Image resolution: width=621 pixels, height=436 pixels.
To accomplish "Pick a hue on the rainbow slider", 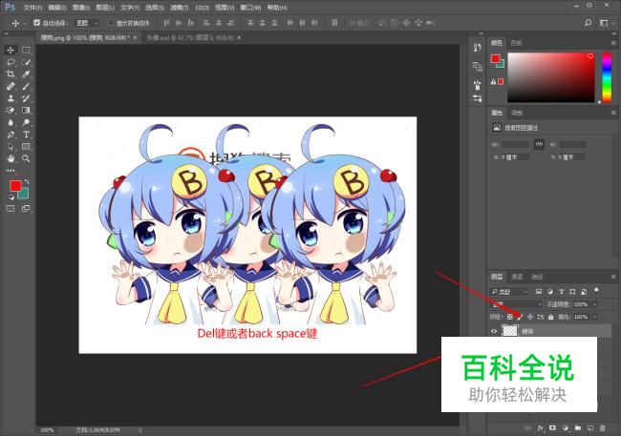I will (607, 77).
